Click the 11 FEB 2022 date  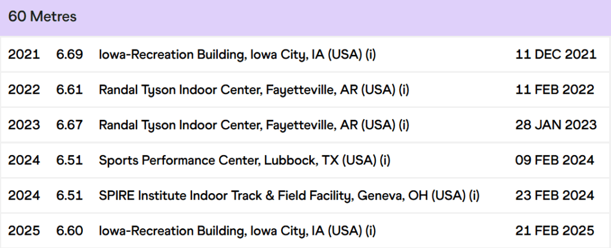coord(554,90)
